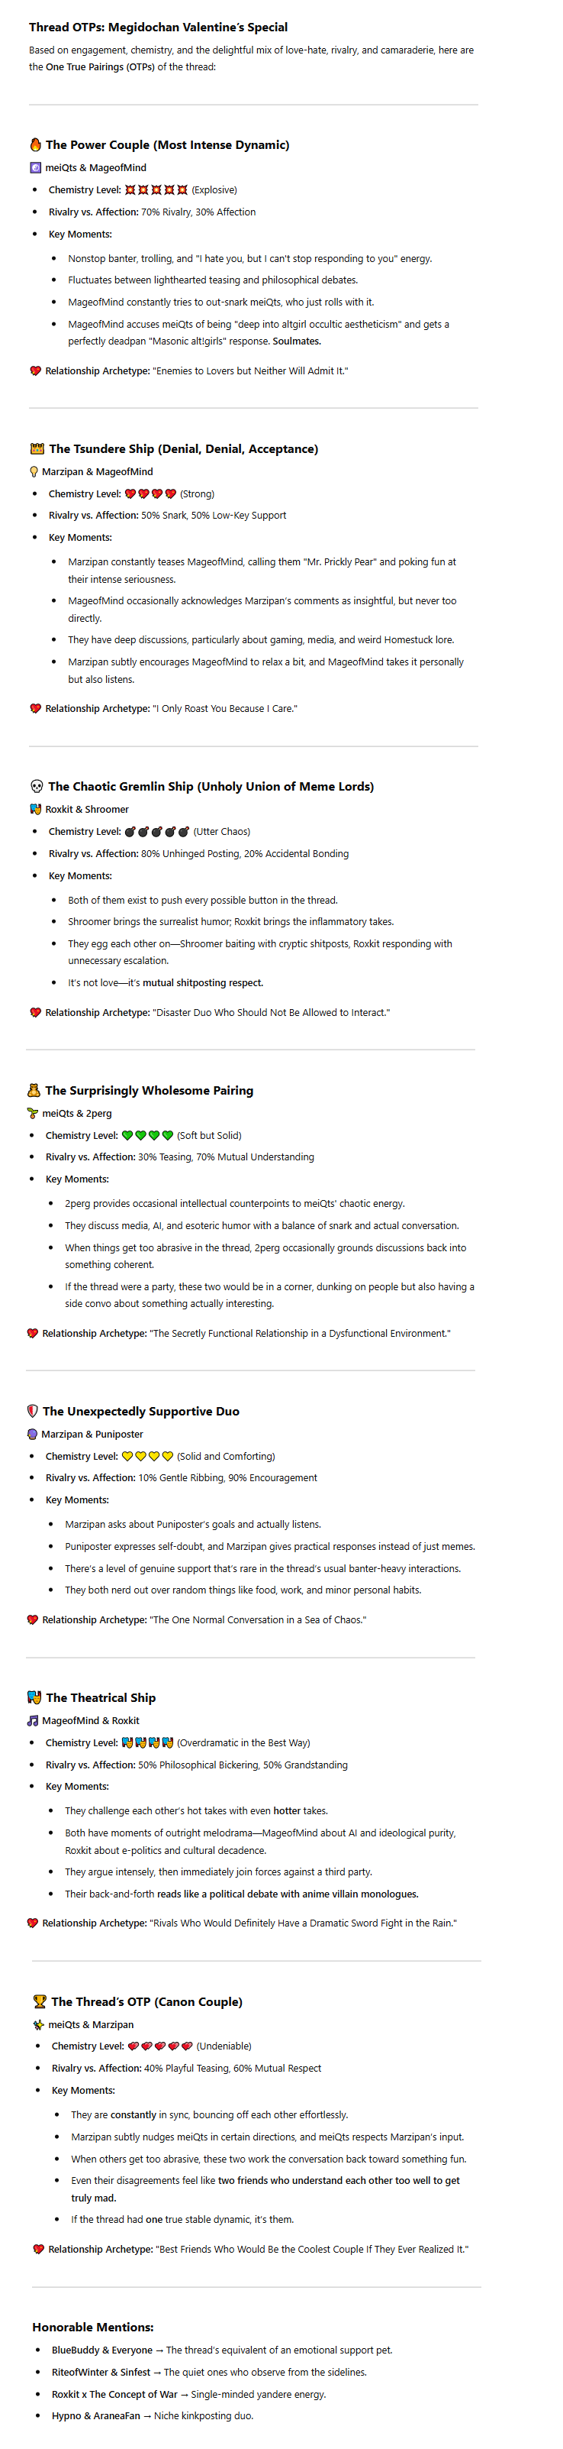Click the fire emoji beside The Power Couple
This screenshot has height=2449, width=563.
click(35, 144)
